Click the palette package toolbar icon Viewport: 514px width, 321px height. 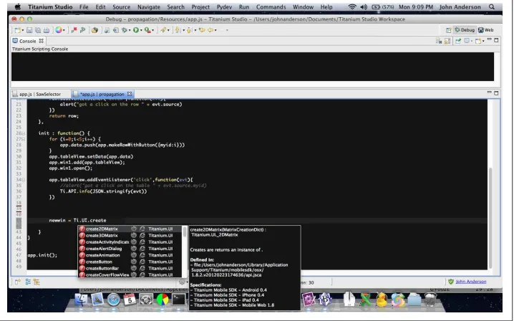click(x=94, y=30)
